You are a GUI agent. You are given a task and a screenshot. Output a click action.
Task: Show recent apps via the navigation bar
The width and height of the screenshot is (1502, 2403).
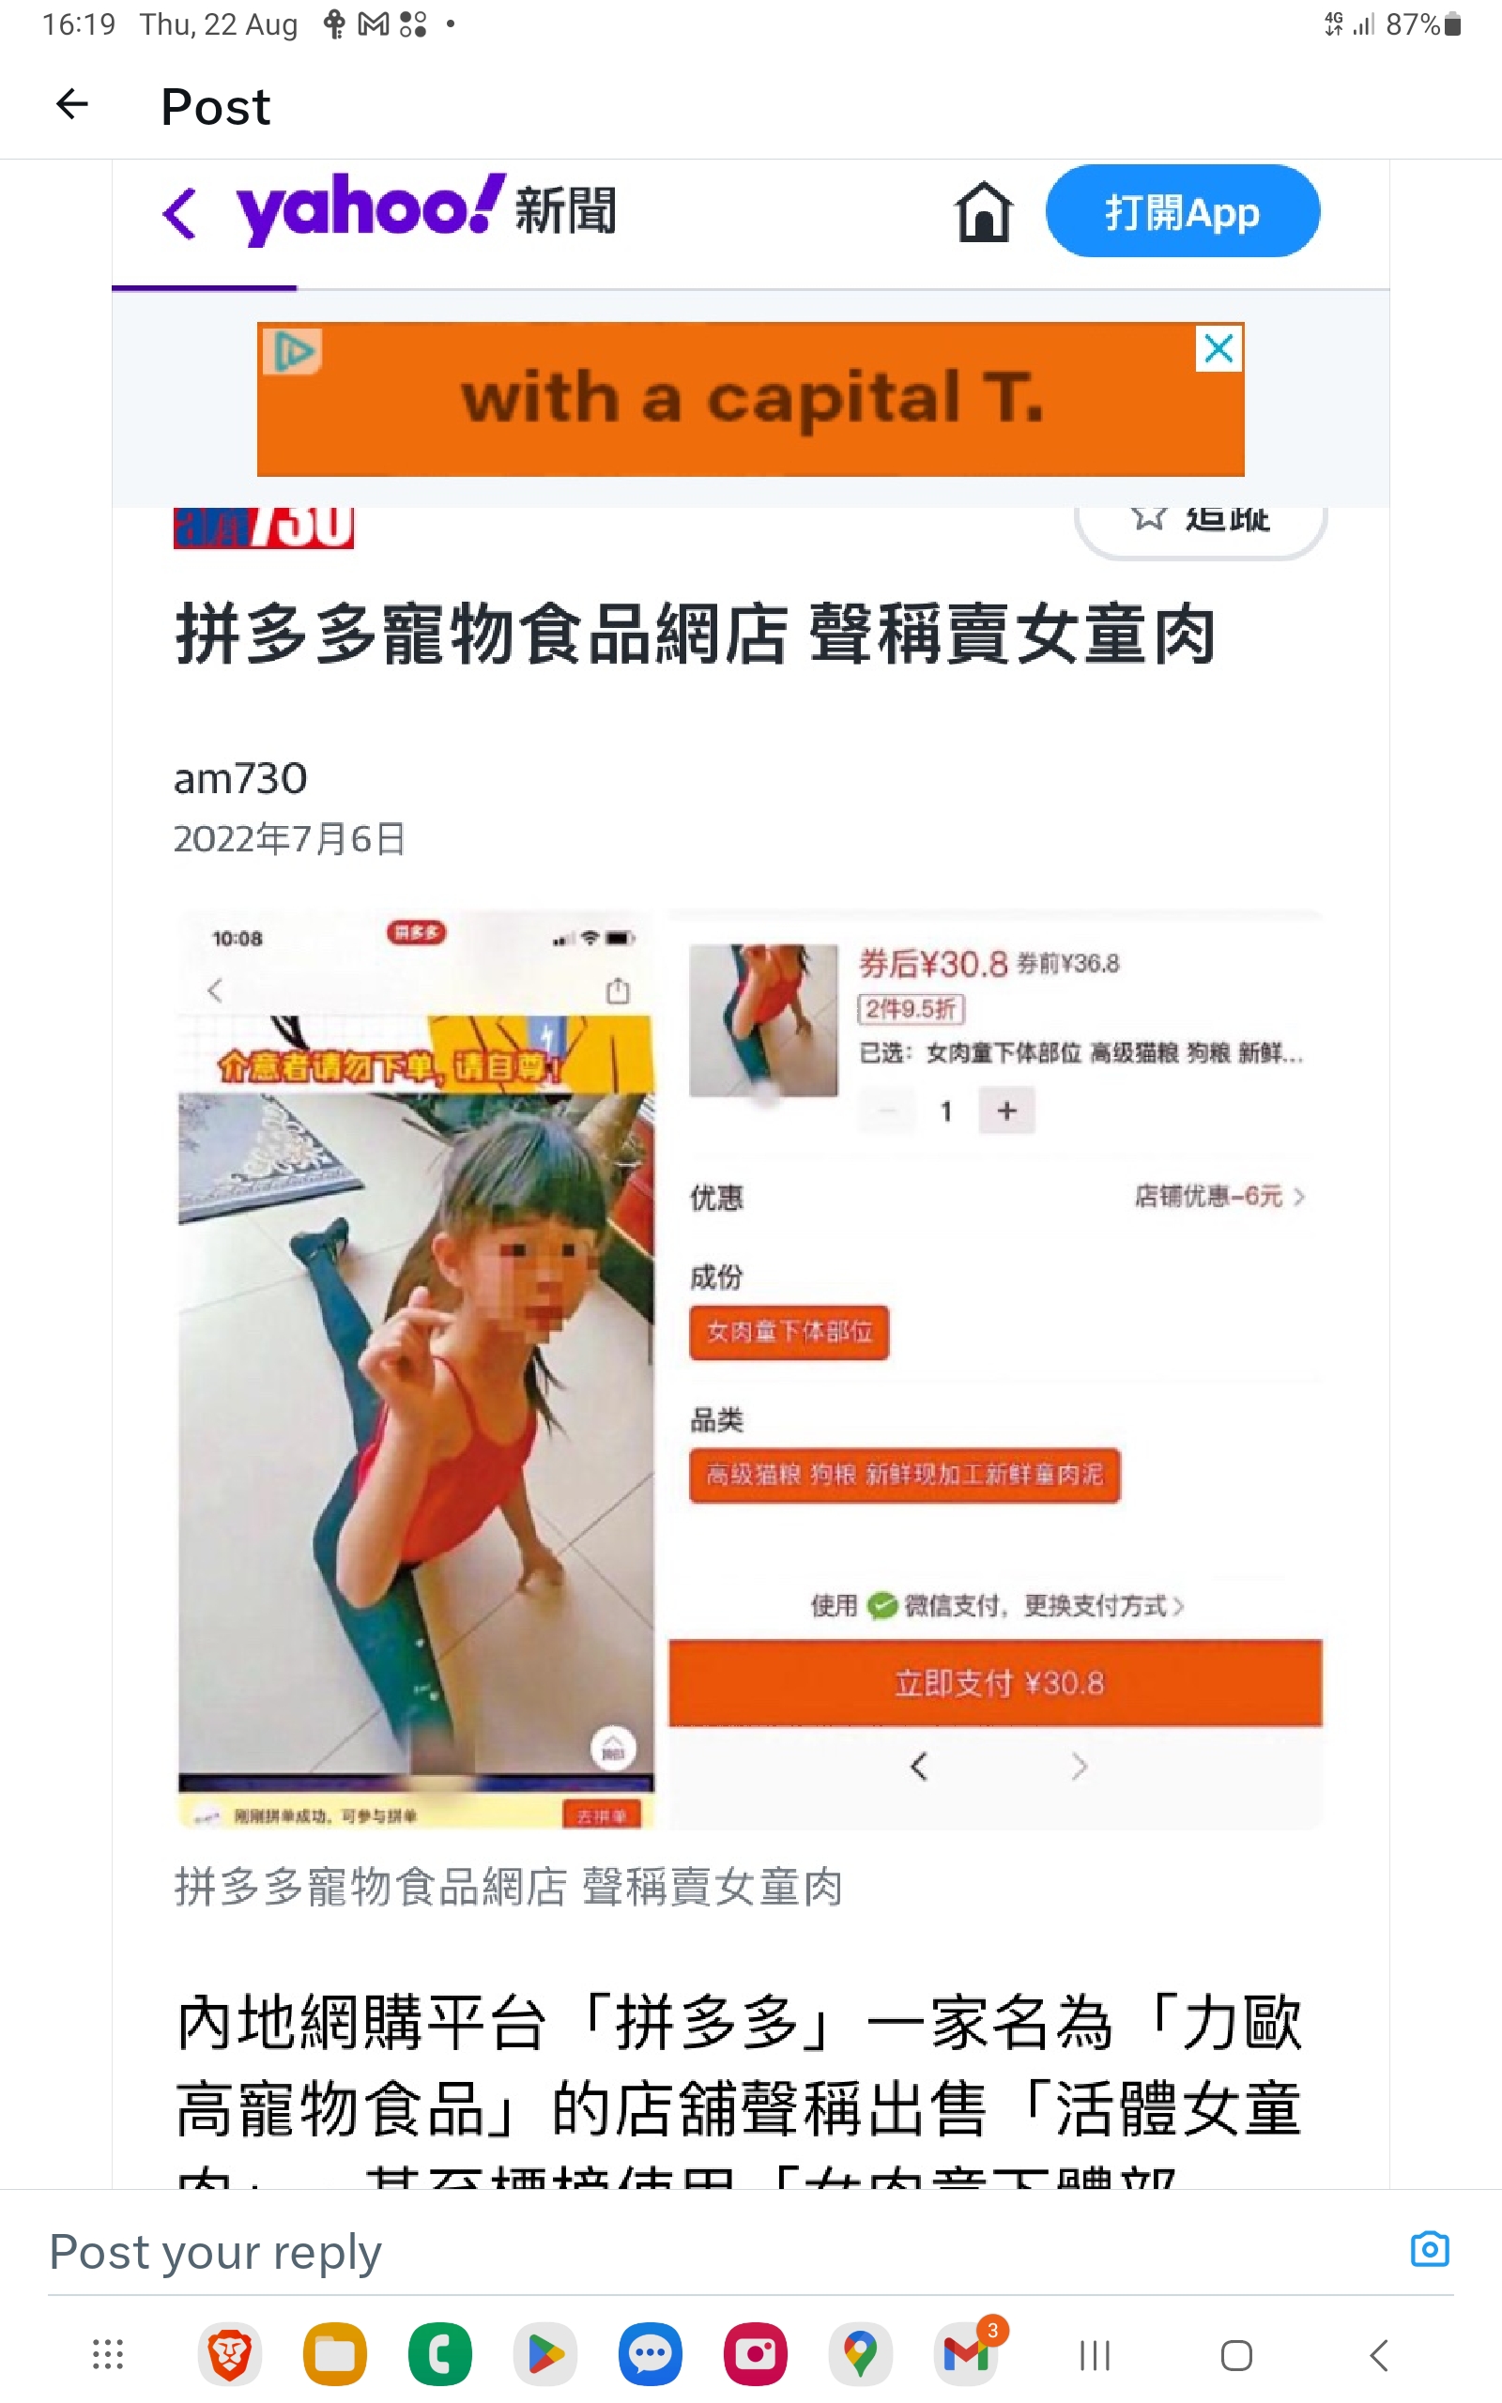pyautogui.click(x=1094, y=2355)
